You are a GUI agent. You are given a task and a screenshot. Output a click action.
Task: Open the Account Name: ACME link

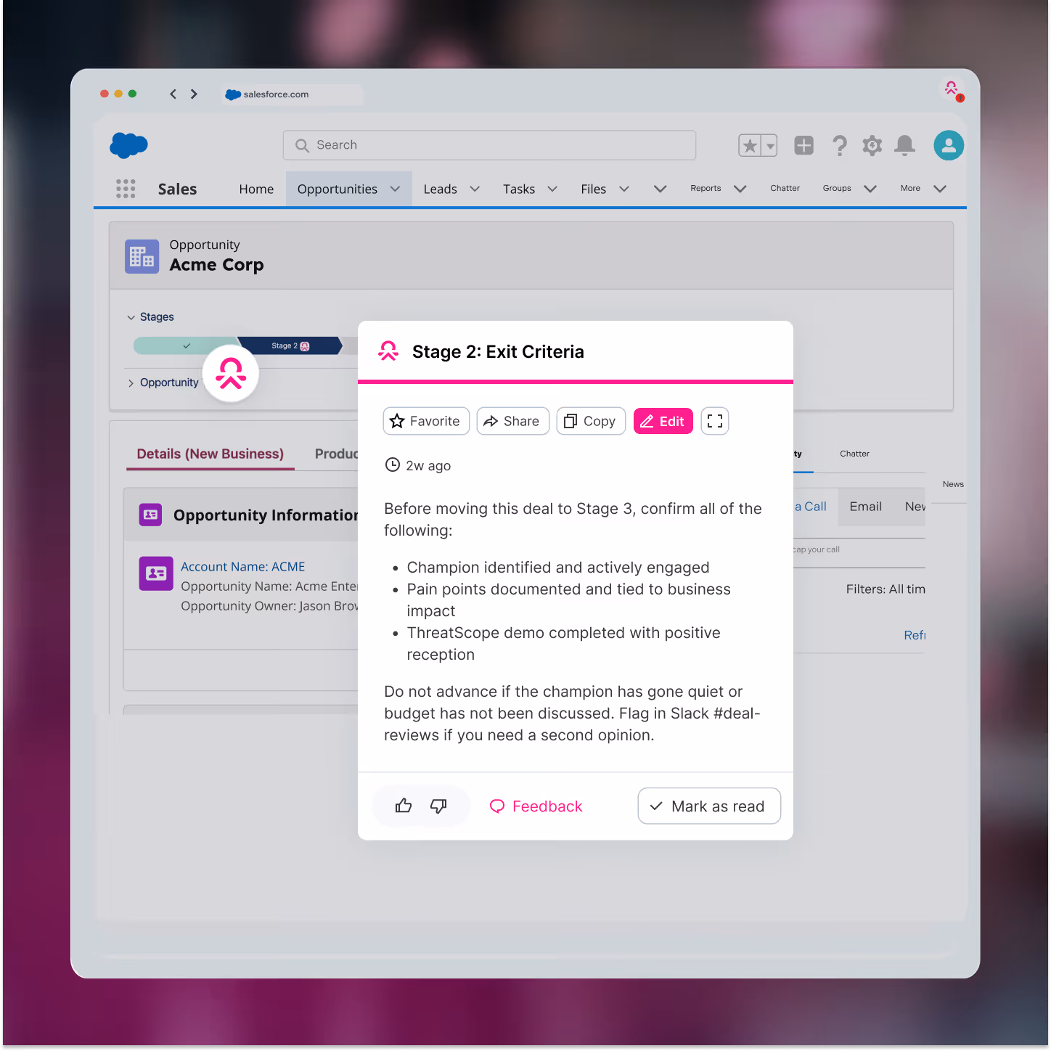tap(242, 567)
